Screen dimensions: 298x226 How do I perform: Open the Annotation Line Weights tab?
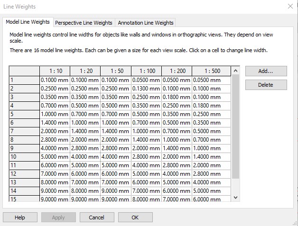pos(146,23)
